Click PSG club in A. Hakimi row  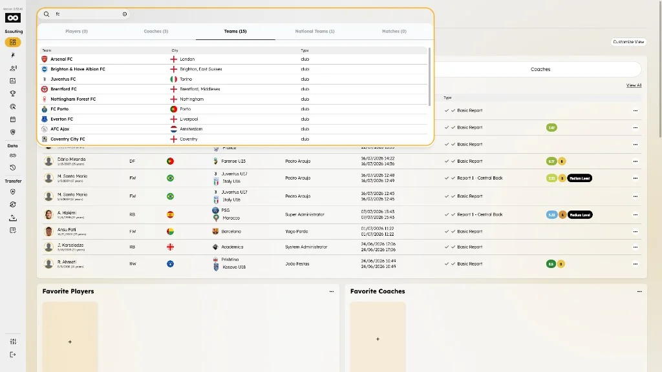(x=226, y=210)
